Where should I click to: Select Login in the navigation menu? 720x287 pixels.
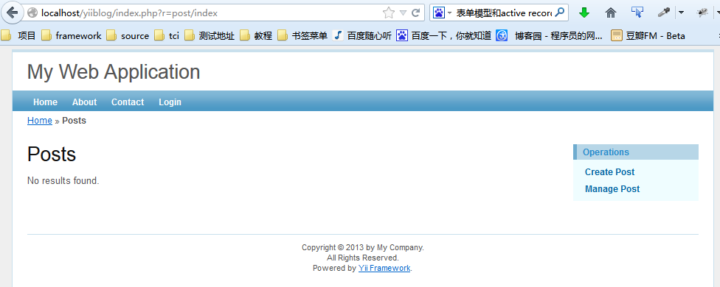pyautogui.click(x=170, y=102)
